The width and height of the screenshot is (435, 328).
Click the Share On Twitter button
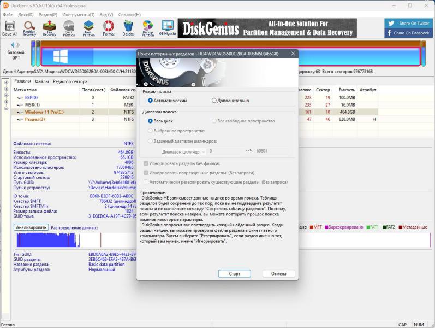409,24
